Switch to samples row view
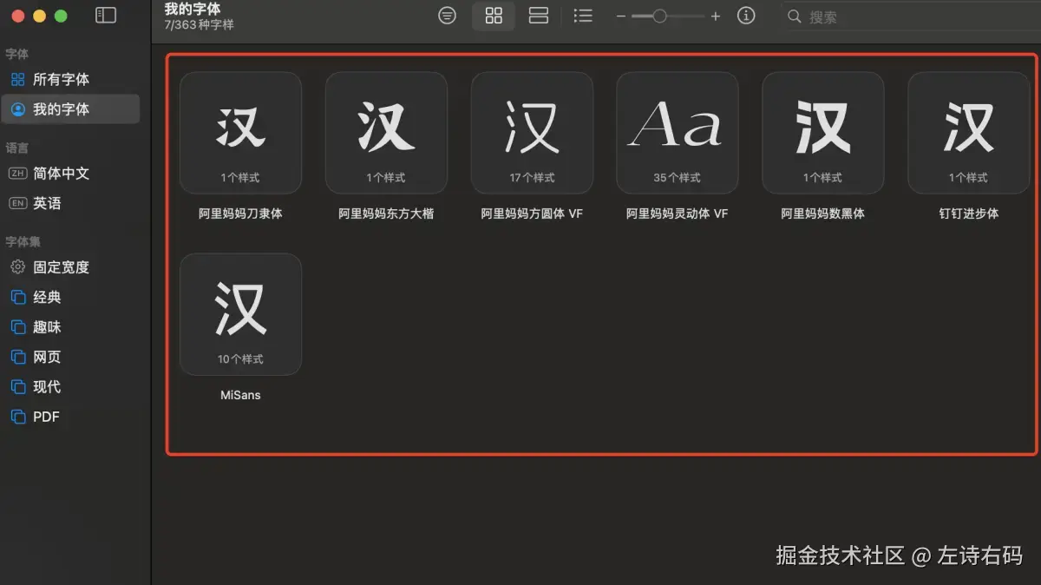This screenshot has height=585, width=1041. pyautogui.click(x=539, y=16)
